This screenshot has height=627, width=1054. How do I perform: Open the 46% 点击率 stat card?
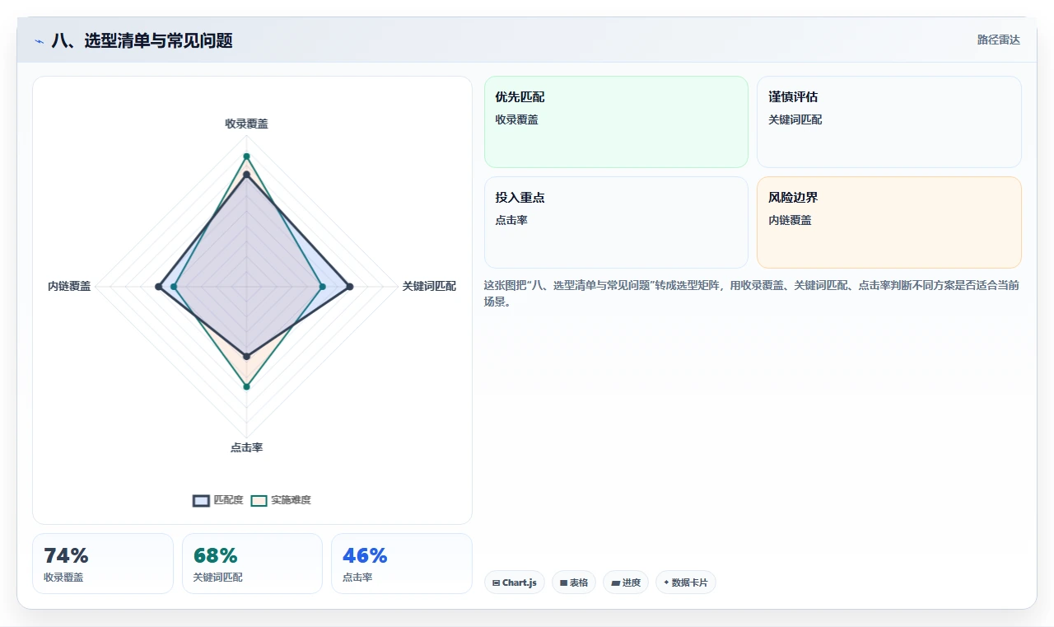point(402,564)
